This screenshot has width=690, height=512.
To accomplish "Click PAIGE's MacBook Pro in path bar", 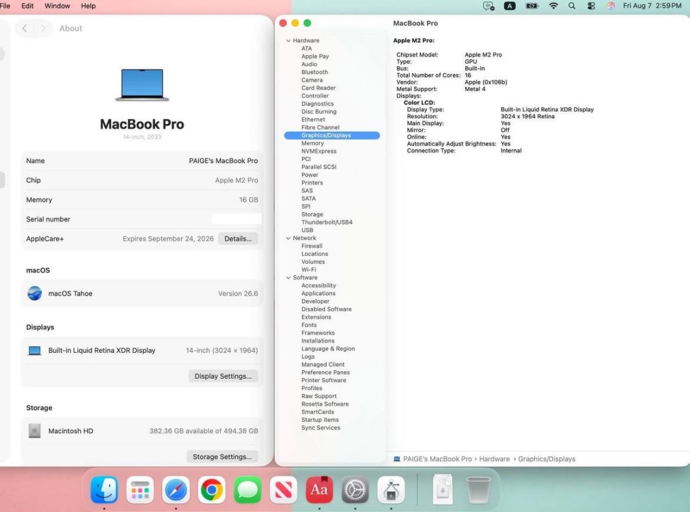I will point(438,459).
